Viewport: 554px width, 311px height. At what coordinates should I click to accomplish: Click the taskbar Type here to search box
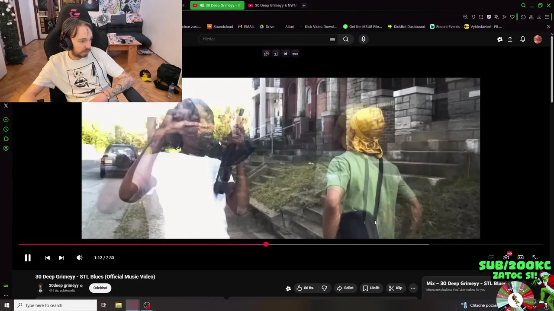tap(55, 305)
